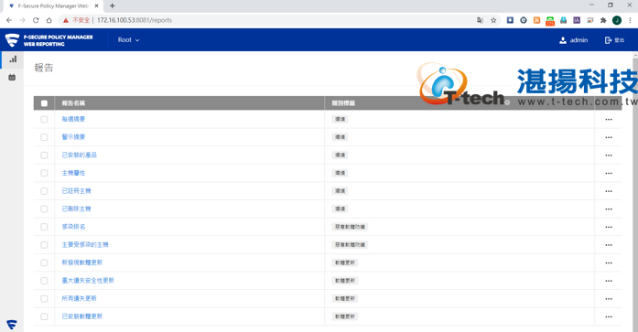Viewport: 638px width, 332px height.
Task: Open the 重大遺失安全性更新 report link
Action: point(88,281)
